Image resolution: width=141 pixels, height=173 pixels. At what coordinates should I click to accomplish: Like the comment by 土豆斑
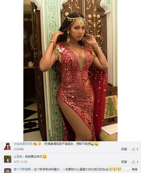tap(134, 162)
